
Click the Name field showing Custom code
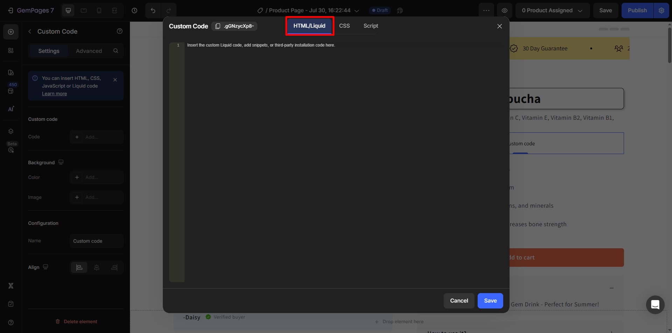96,241
